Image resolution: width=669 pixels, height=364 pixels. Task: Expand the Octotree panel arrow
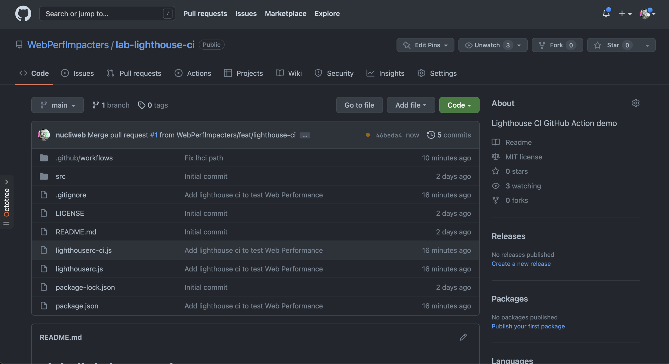click(x=6, y=182)
